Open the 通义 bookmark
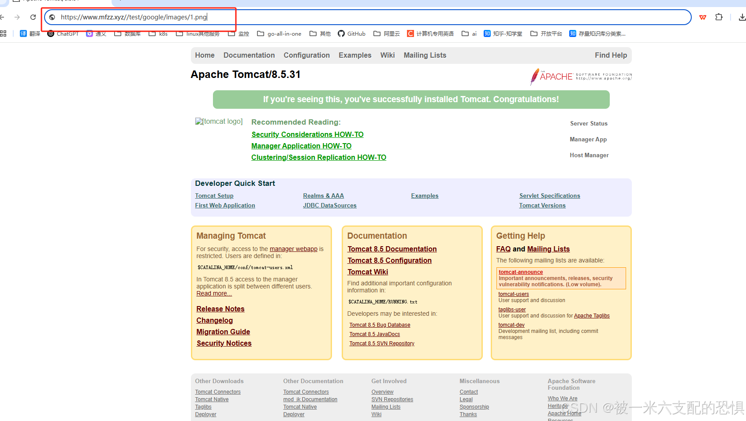Image resolution: width=746 pixels, height=421 pixels. [96, 33]
